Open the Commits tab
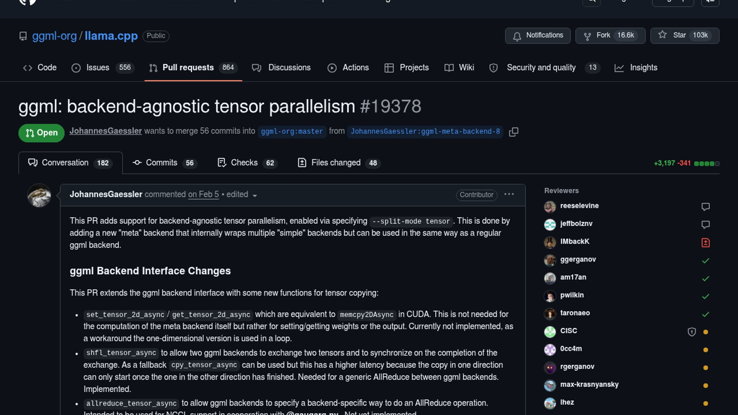This screenshot has width=738, height=415. (165, 163)
